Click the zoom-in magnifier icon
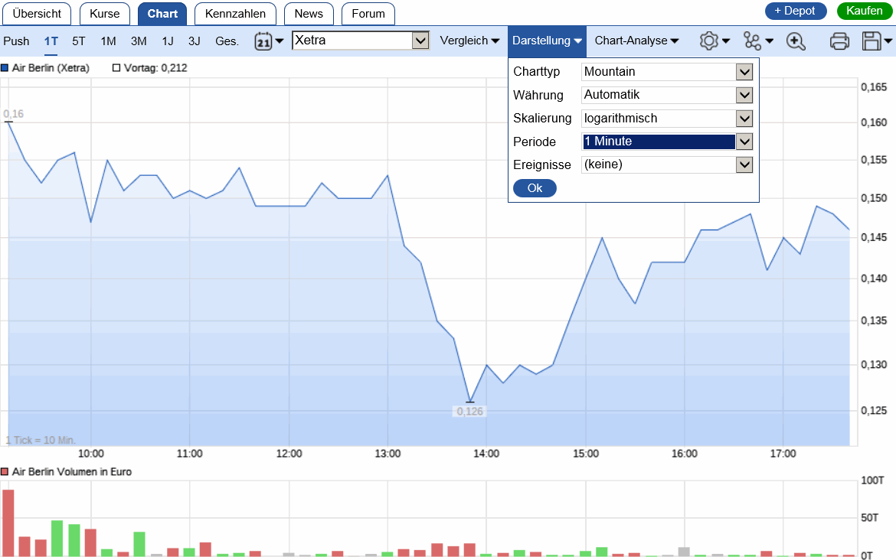This screenshot has height=560, width=896. coord(796,41)
